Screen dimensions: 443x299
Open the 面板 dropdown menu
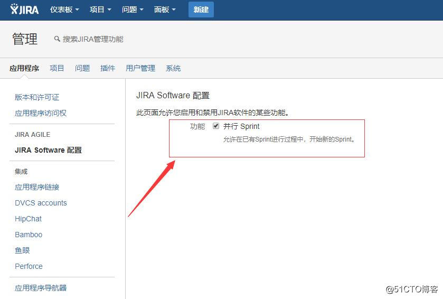(x=165, y=10)
